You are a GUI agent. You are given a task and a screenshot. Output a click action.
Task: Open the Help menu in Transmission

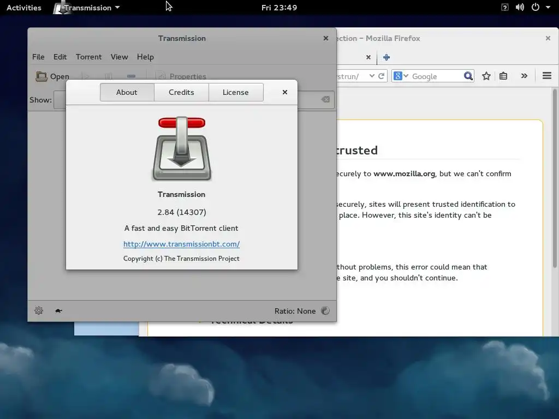pyautogui.click(x=145, y=57)
